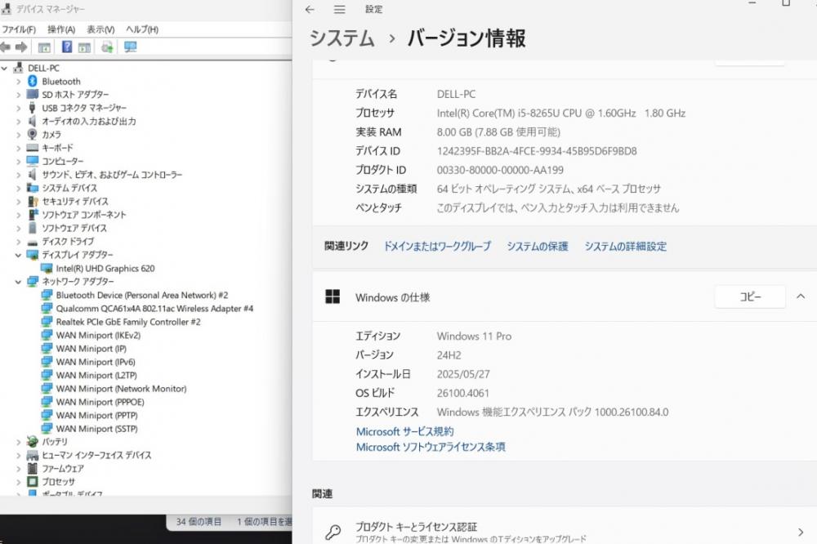The width and height of the screenshot is (817, 544).
Task: Click the Windows logo icon beside Windows の仕様
Action: (333, 297)
